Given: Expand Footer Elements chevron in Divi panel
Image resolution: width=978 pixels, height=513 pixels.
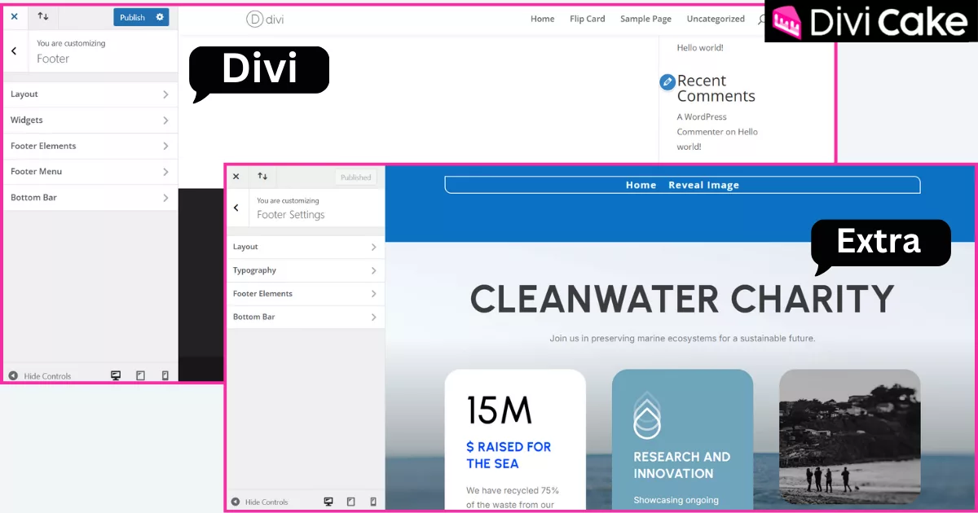Looking at the screenshot, I should [165, 146].
